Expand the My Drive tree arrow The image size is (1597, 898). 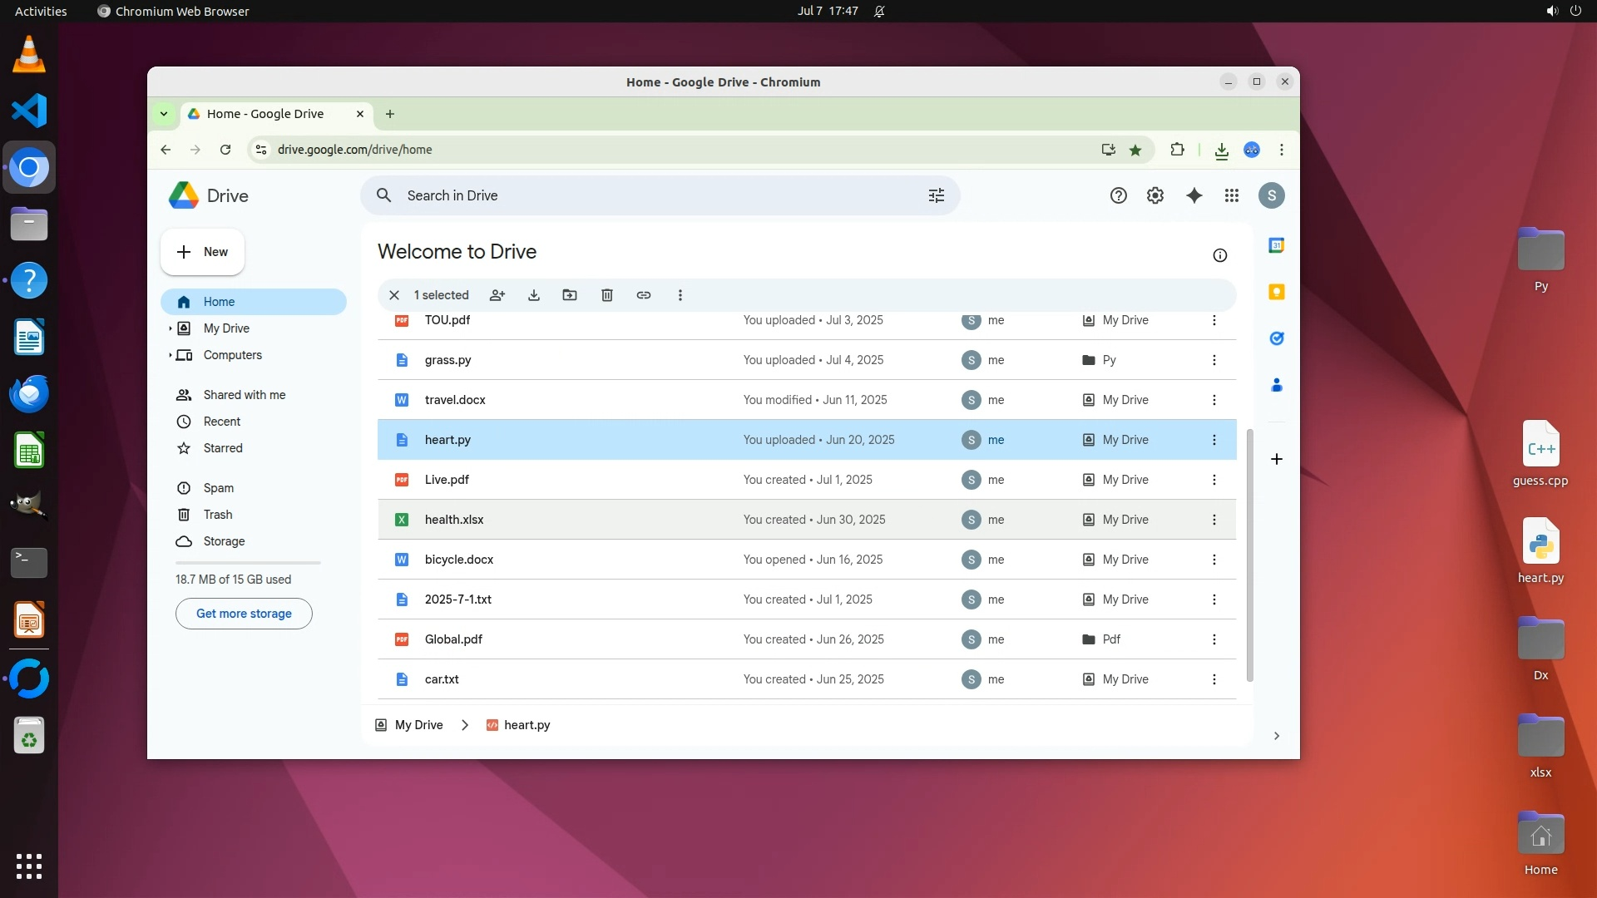(171, 328)
